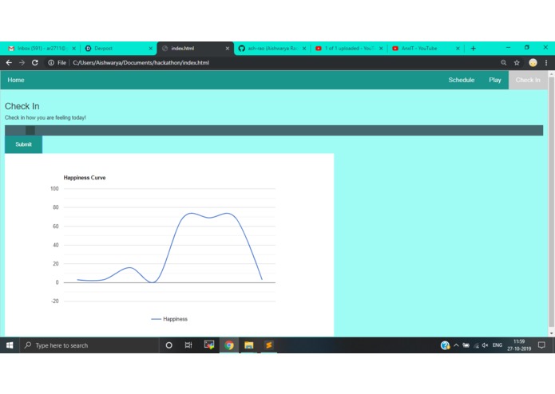The height and width of the screenshot is (394, 555).
Task: Click the 'Type here to search' taskbar box
Action: point(89,345)
